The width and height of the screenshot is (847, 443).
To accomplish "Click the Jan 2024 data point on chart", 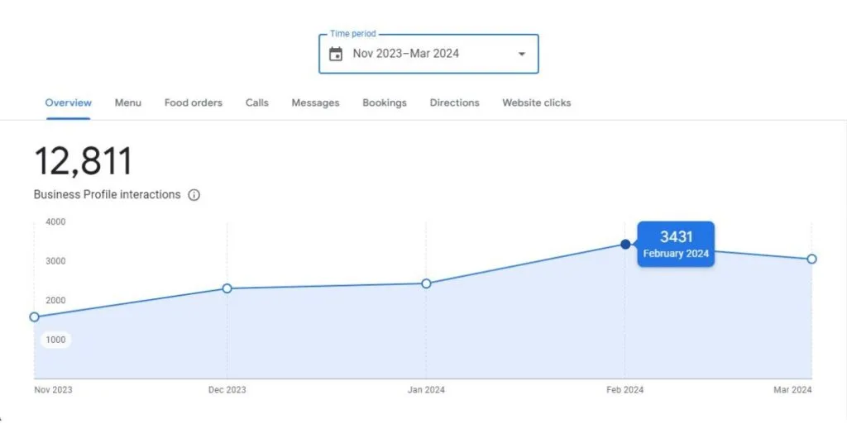I will (x=426, y=283).
